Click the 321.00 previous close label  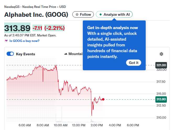(x=161, y=65)
